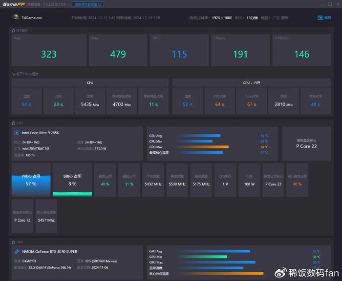
Task: Click the NVIDIA GeForce RTX 4070 SUPER name
Action: point(50,252)
